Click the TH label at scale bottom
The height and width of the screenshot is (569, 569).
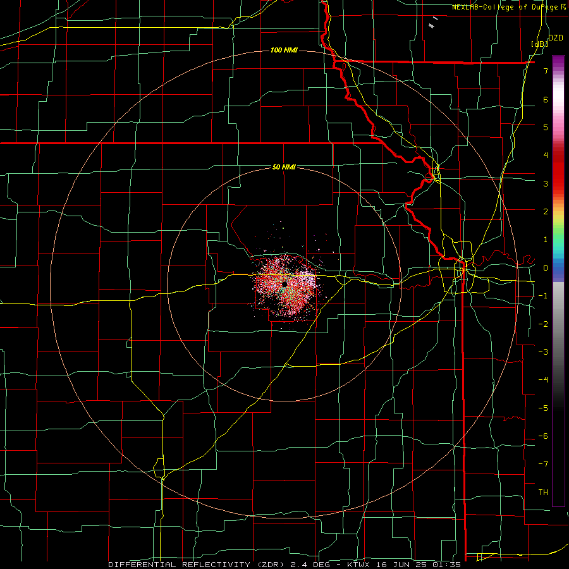543,493
